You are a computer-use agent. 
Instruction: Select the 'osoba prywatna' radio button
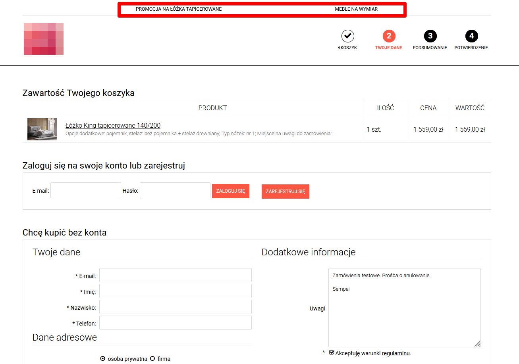103,359
